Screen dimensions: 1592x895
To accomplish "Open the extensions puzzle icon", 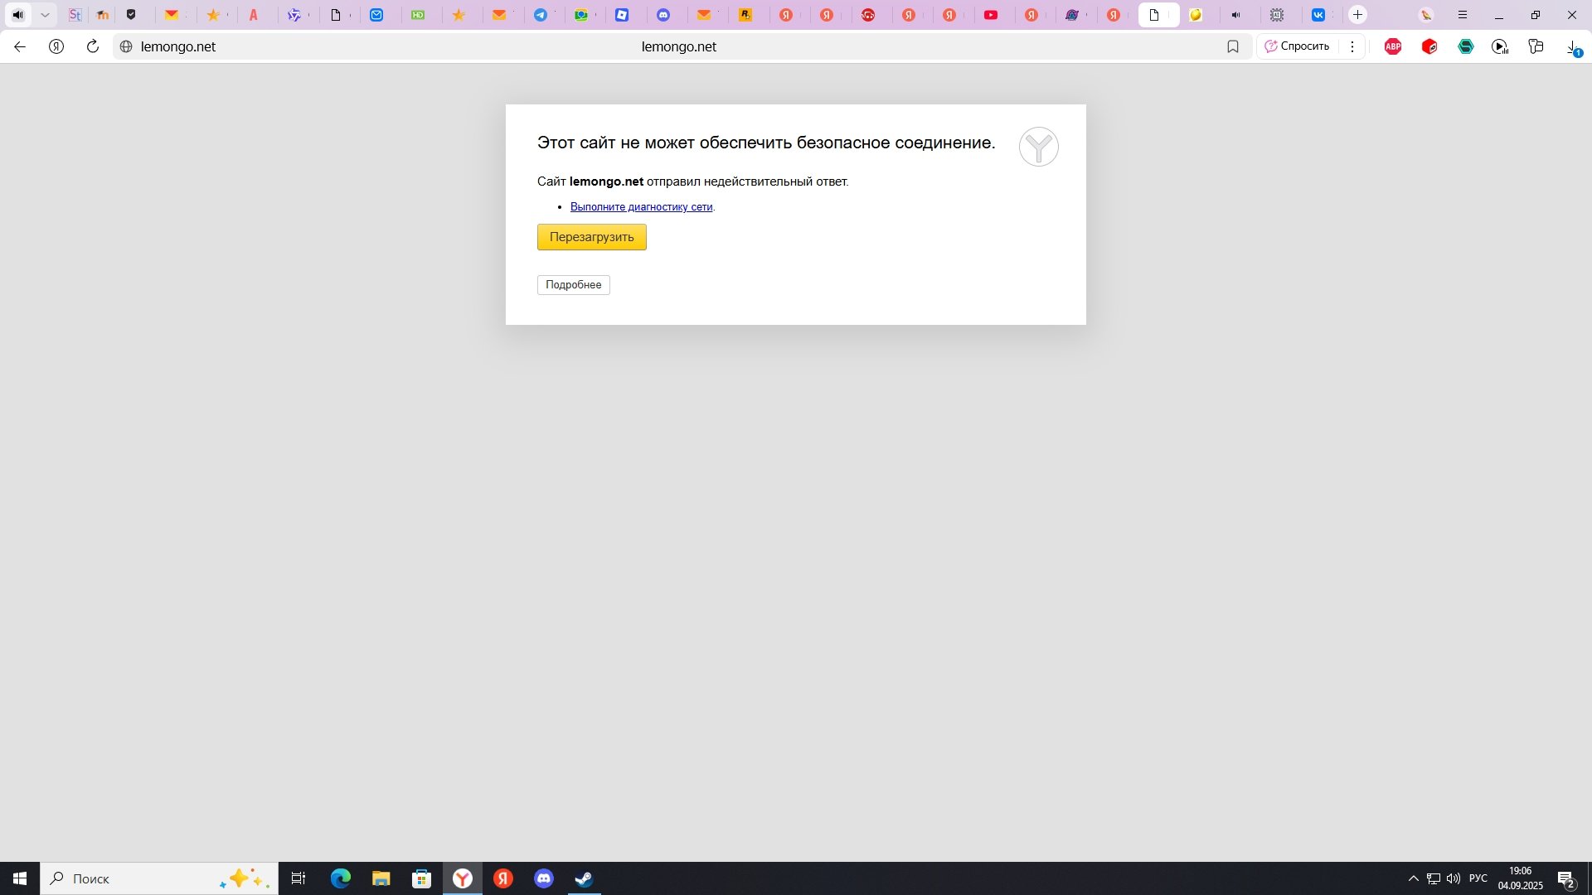I will (1536, 46).
